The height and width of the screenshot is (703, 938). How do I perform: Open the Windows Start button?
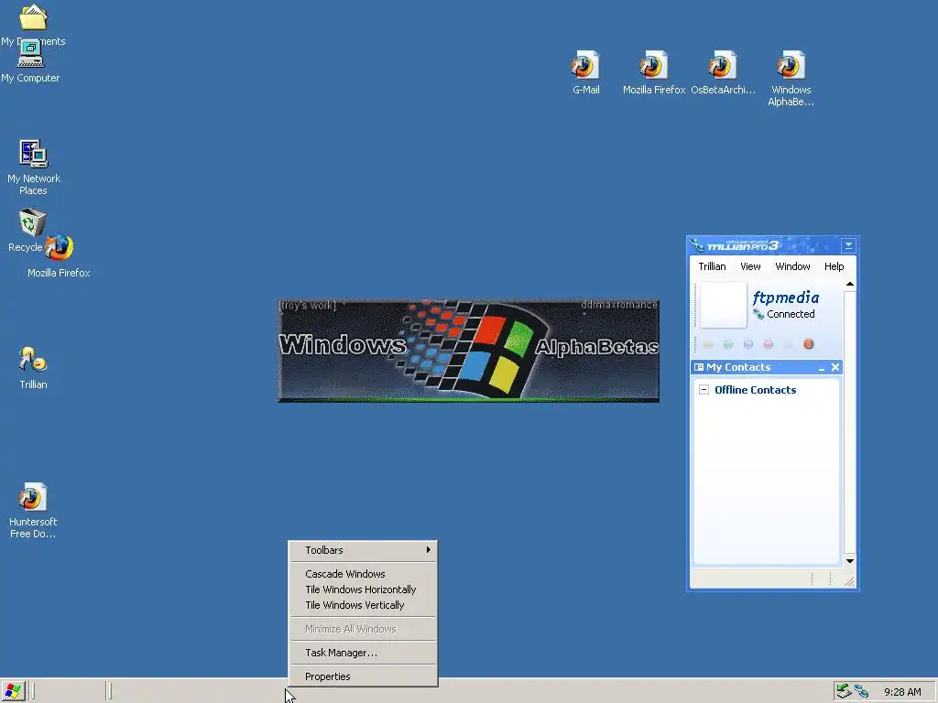click(x=12, y=692)
